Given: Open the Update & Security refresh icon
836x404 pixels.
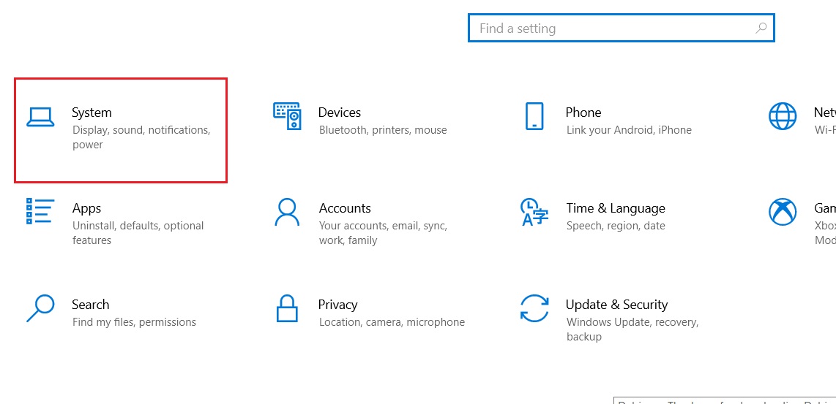Looking at the screenshot, I should point(534,308).
